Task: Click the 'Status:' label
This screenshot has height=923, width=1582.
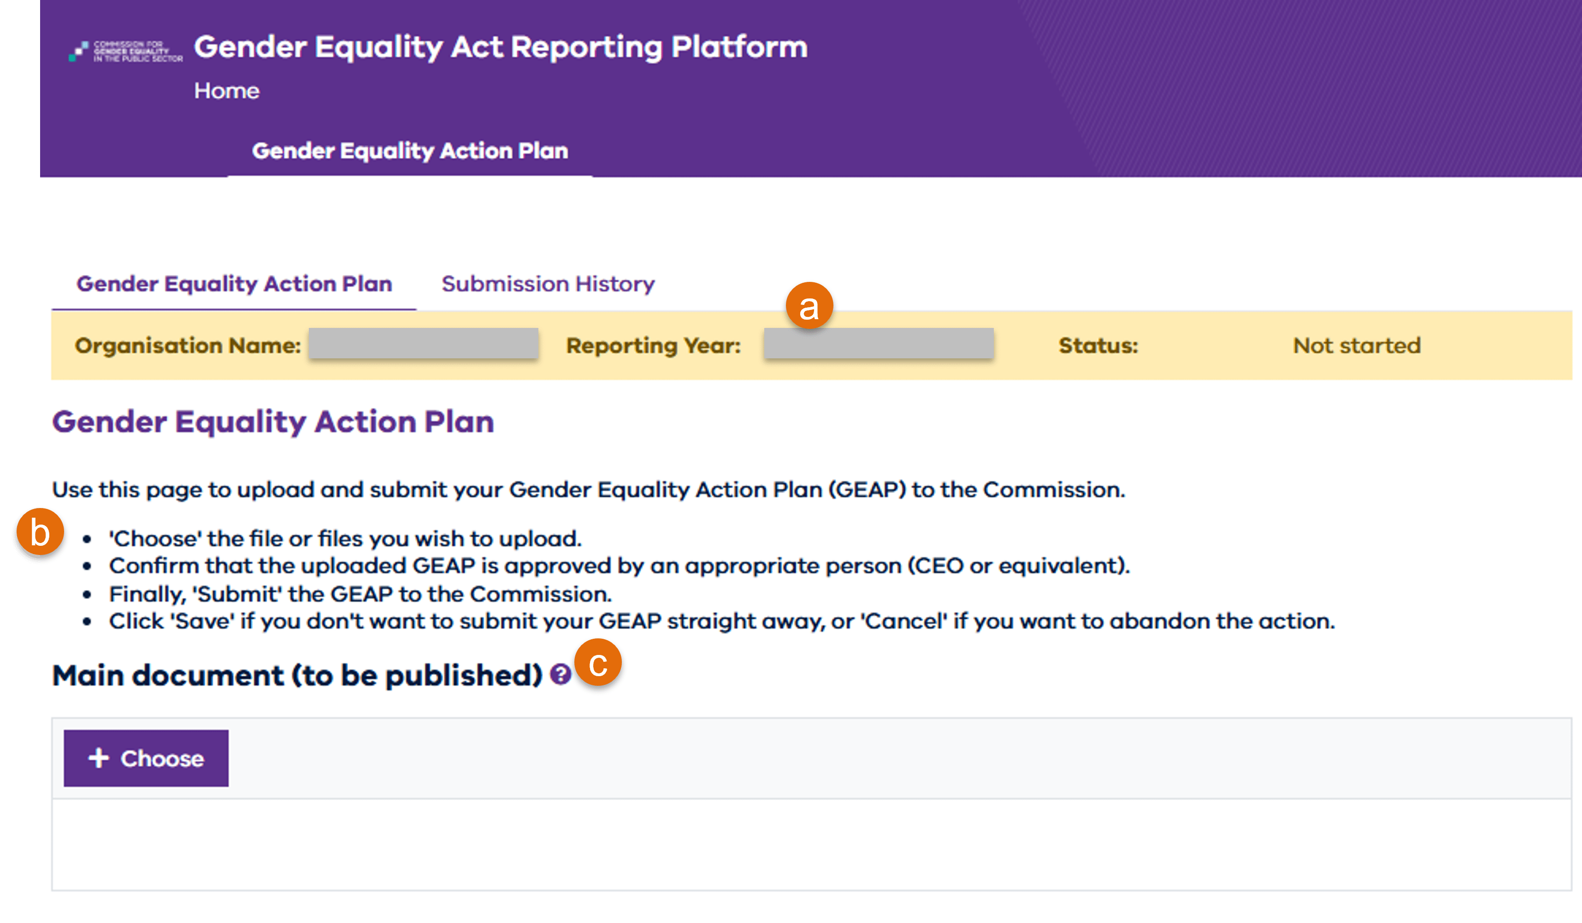Action: point(1098,346)
